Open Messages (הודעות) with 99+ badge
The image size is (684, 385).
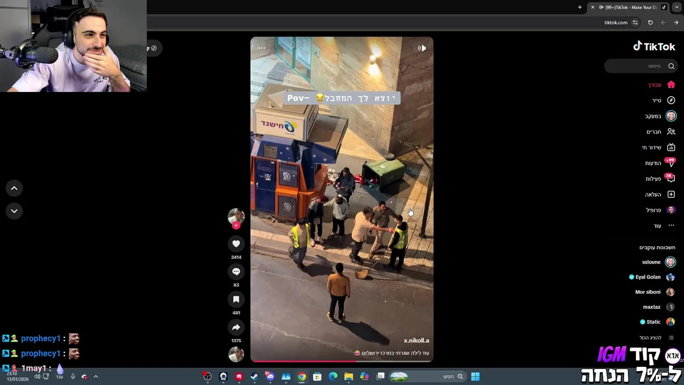click(x=660, y=163)
